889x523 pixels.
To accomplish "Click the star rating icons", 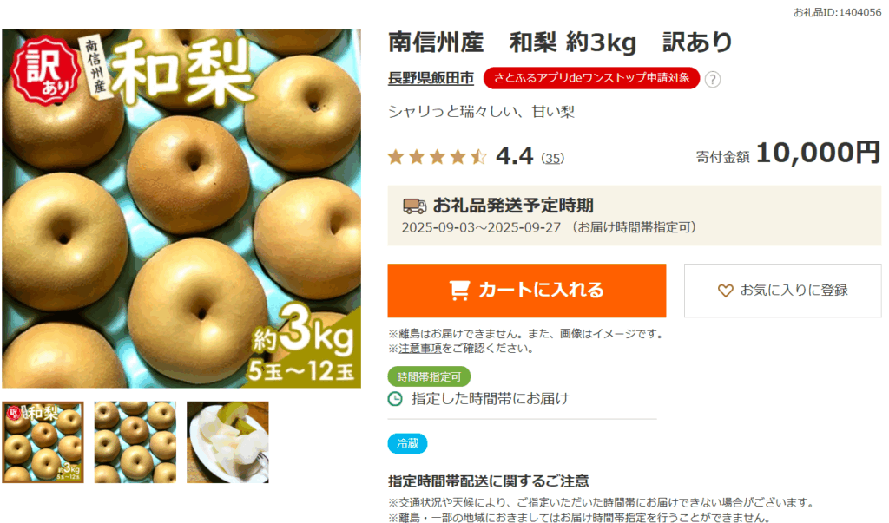I will (x=438, y=156).
